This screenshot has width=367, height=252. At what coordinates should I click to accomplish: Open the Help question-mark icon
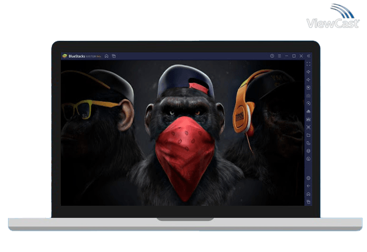272,56
